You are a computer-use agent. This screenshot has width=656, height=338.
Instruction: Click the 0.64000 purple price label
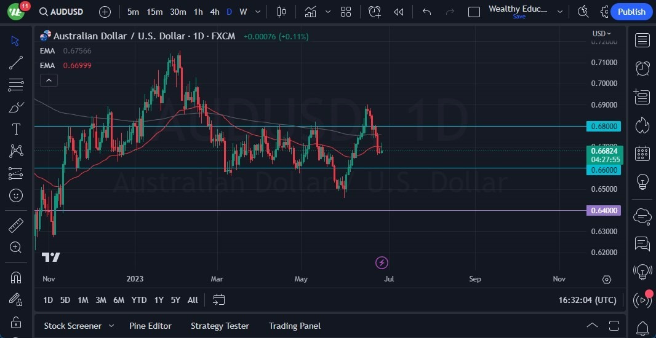coord(603,211)
